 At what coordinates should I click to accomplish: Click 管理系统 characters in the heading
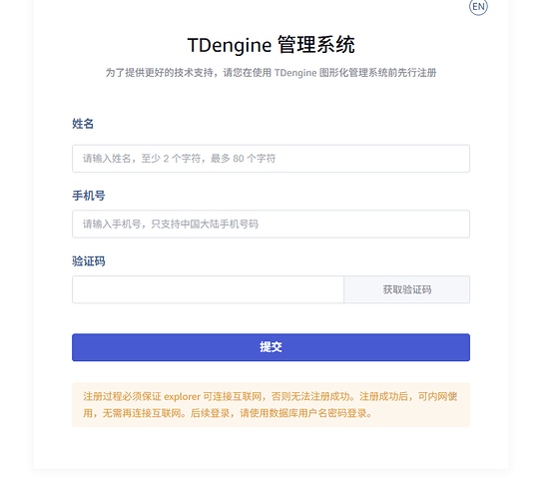point(316,45)
